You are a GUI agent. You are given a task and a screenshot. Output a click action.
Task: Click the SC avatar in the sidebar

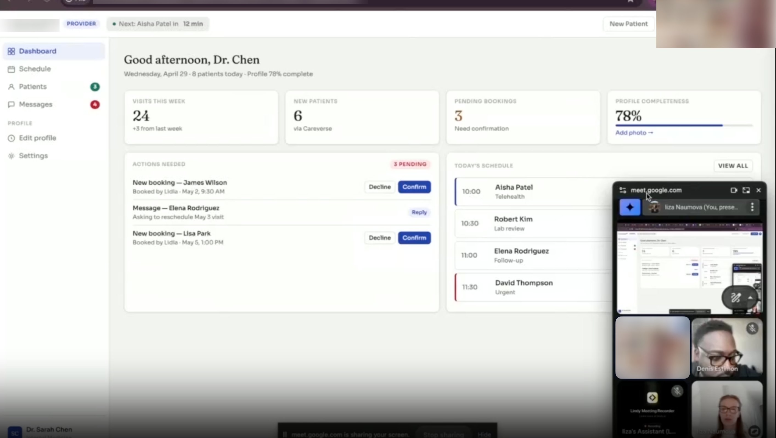[15, 433]
